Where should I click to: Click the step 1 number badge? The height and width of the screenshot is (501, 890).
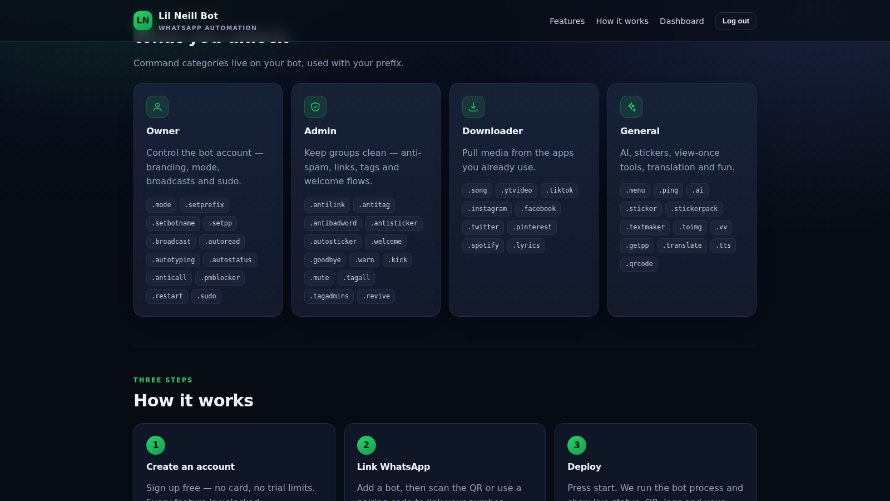pyautogui.click(x=156, y=445)
